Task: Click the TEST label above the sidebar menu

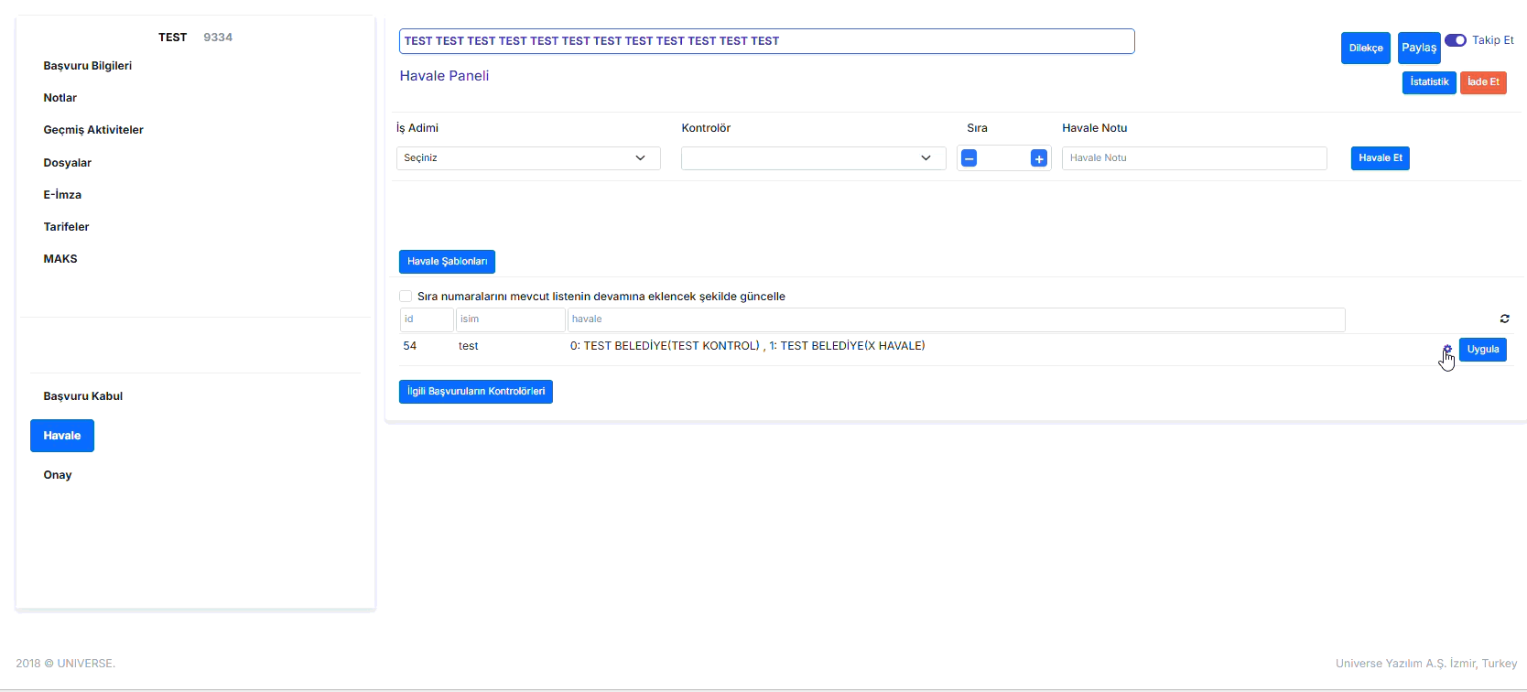Action: pos(172,38)
